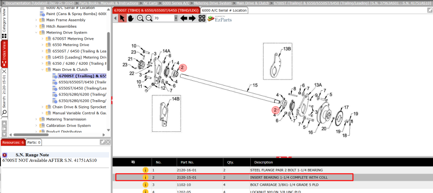The height and width of the screenshot is (193, 433).
Task: Open the Resources: 6 tab
Action: coord(13,142)
